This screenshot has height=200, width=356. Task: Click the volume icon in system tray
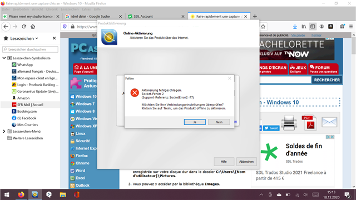305,194
